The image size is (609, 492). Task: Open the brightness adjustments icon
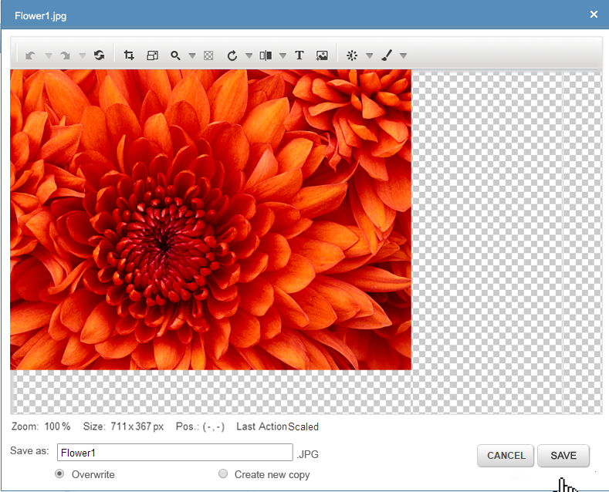point(352,56)
